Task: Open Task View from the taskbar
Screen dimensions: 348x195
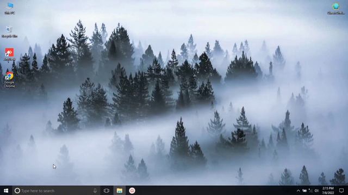Action: pos(107,191)
